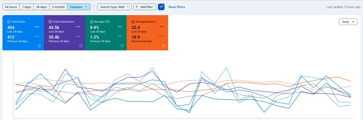Click the 43.5k impressions value
Screen dimensions: 363x120
(54, 27)
